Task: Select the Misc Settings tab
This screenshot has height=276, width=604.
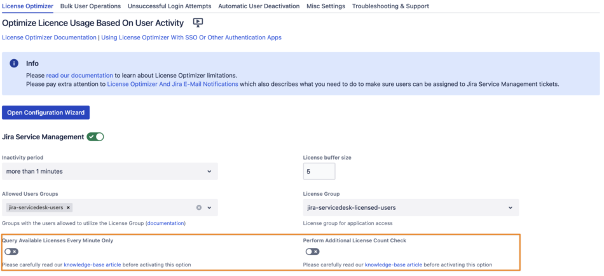Action: click(326, 6)
